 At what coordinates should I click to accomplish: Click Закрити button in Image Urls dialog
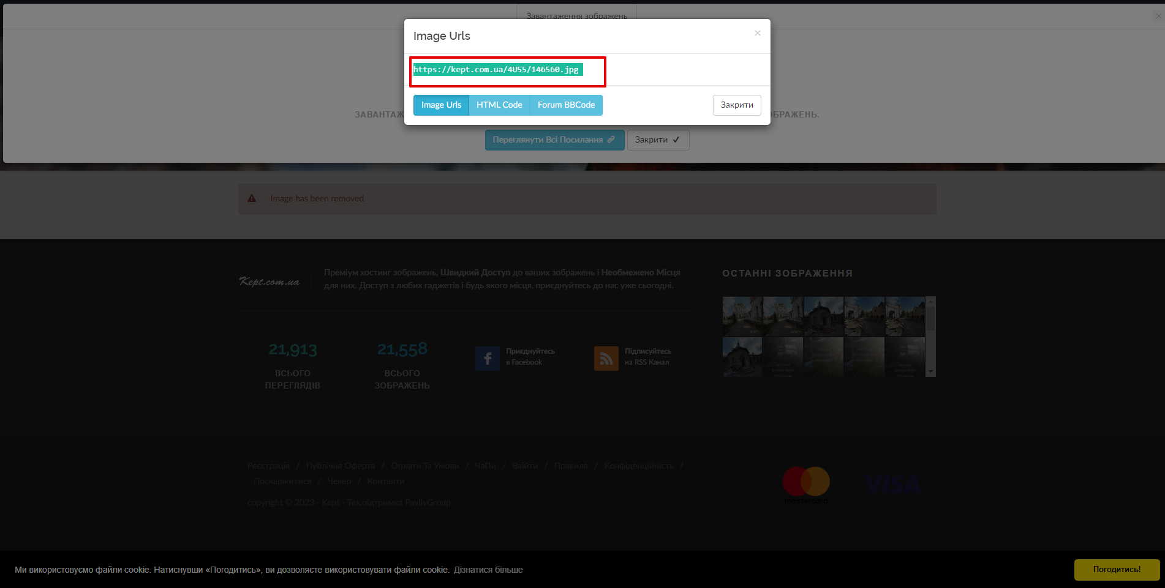[x=737, y=105]
